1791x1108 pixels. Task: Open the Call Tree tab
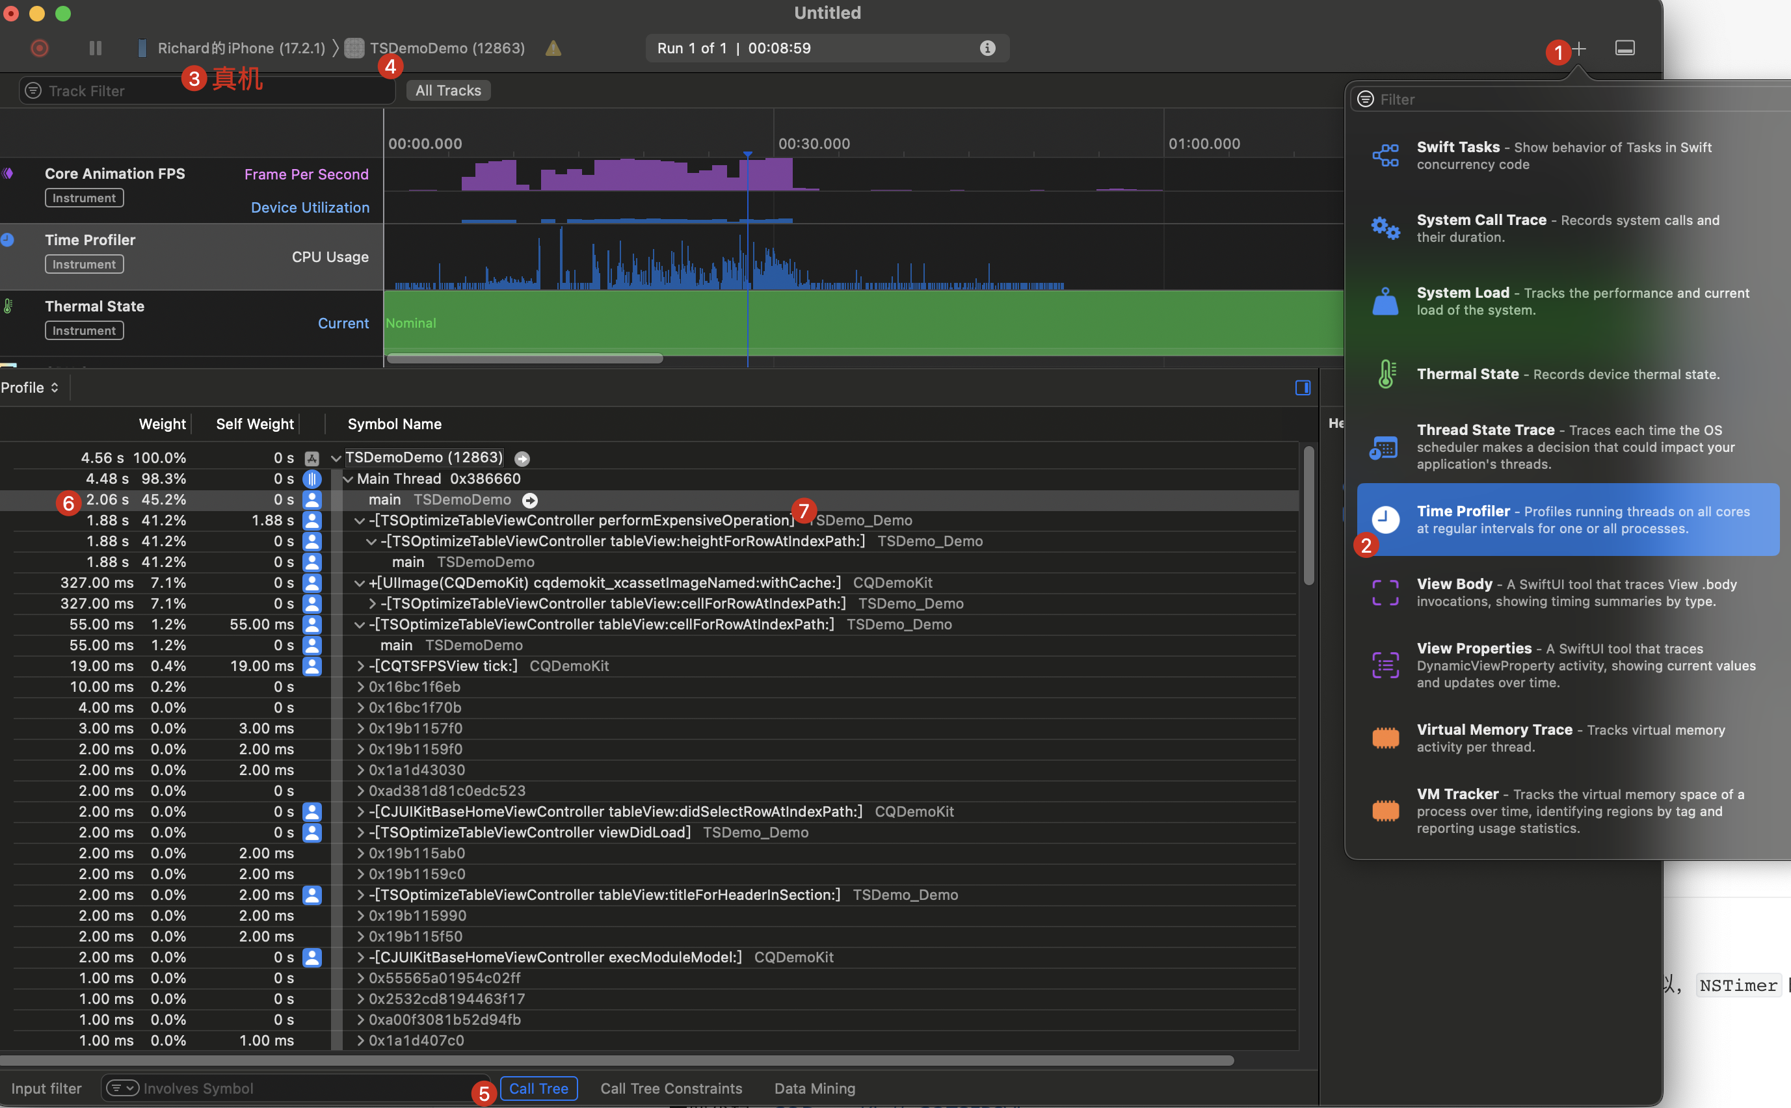point(538,1088)
